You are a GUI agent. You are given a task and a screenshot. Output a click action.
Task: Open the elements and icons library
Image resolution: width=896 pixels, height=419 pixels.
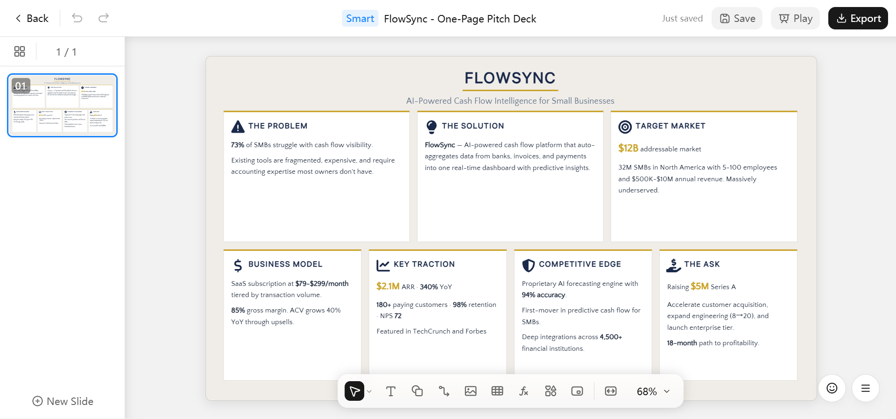pyautogui.click(x=550, y=391)
